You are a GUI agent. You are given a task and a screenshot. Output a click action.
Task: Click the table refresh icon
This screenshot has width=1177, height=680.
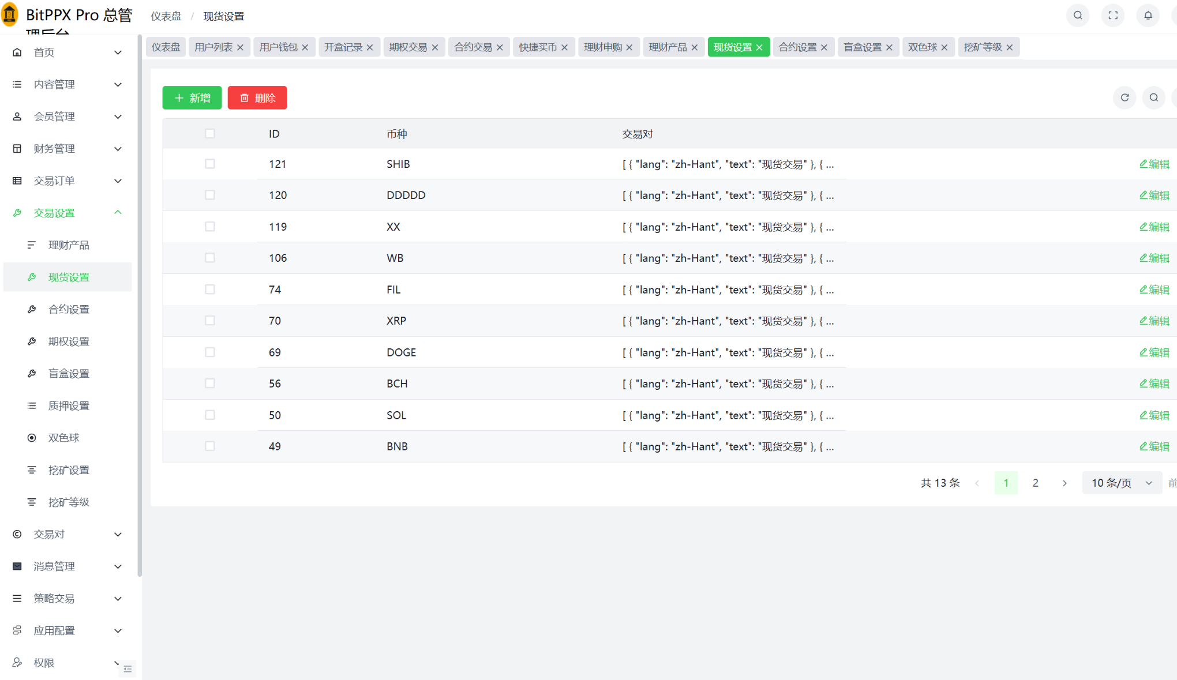pyautogui.click(x=1124, y=97)
